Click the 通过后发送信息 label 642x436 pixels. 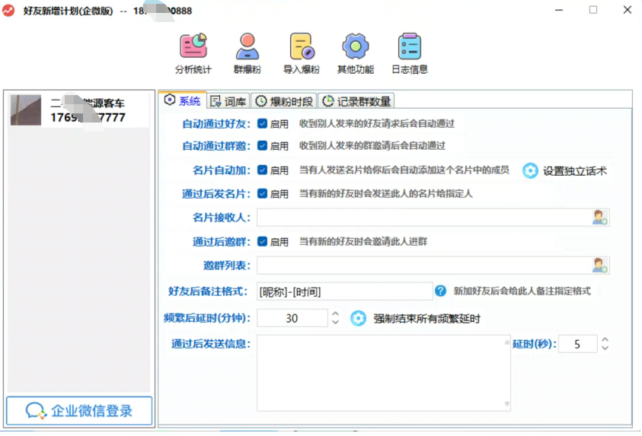[x=211, y=344]
